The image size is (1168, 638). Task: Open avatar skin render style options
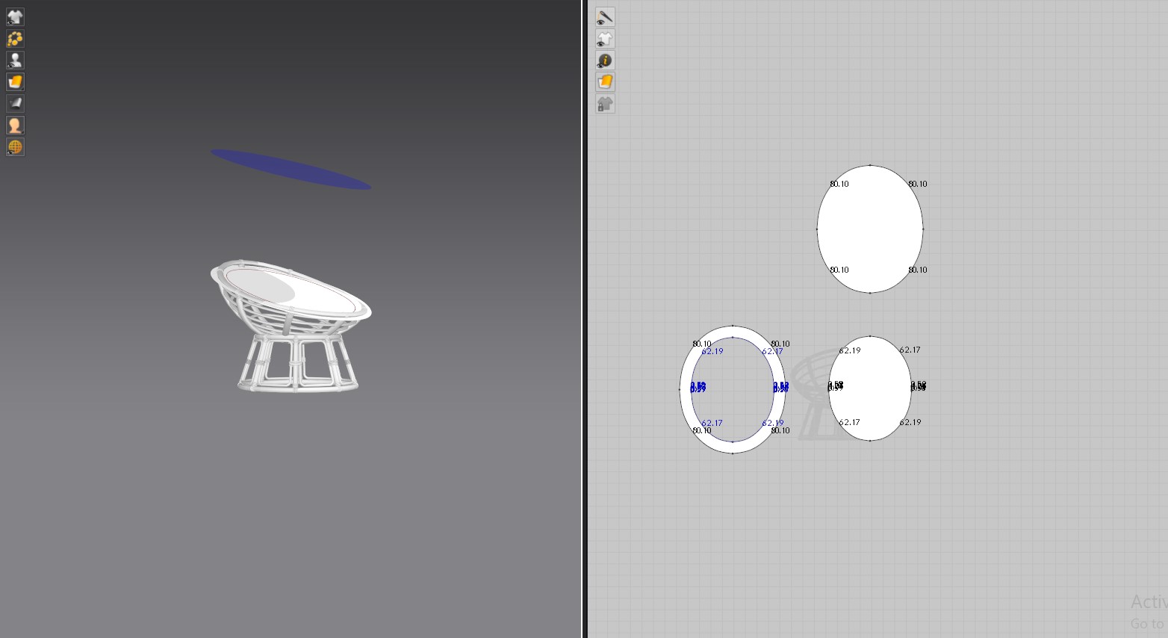[15, 125]
